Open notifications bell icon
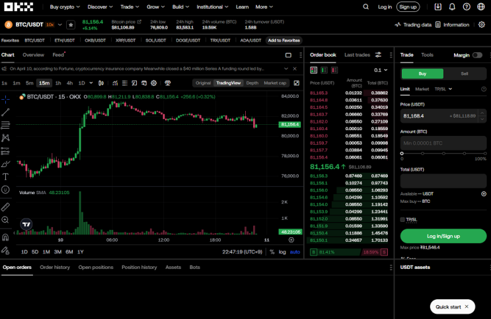This screenshot has width=491, height=319. 452,7
